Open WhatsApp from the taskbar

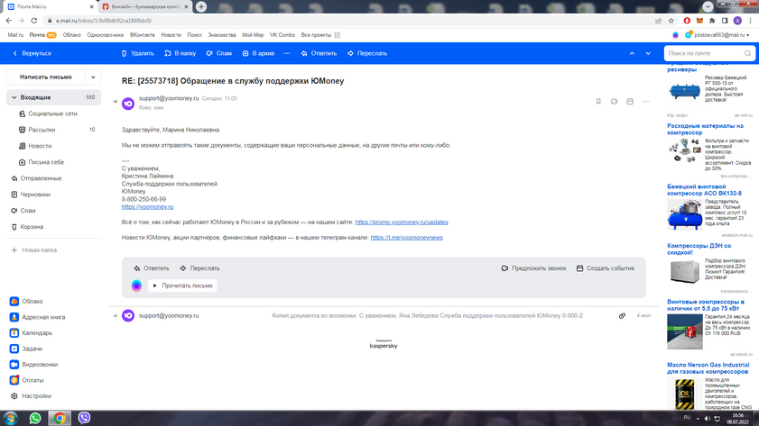pos(35,418)
